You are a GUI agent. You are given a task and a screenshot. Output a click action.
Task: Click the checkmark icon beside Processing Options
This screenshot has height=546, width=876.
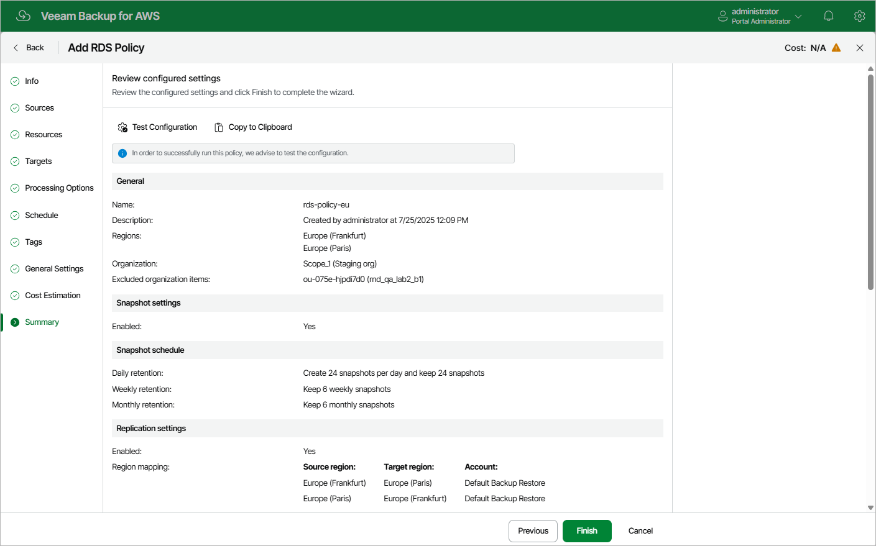(15, 188)
